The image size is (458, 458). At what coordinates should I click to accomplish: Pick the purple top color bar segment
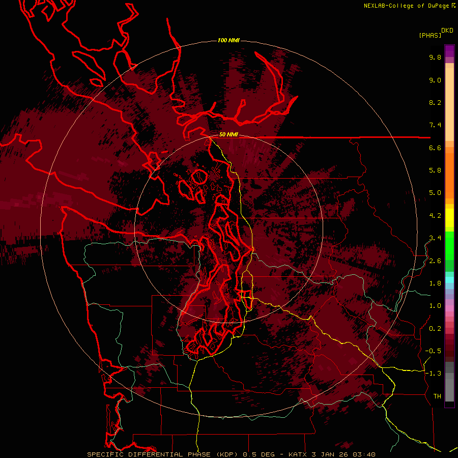coord(449,51)
